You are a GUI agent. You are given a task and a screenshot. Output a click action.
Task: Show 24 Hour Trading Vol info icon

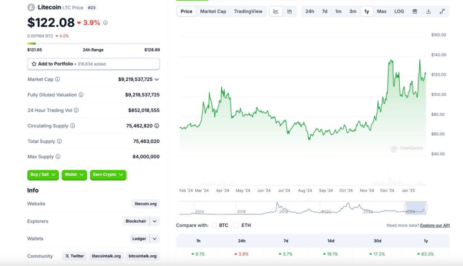coord(76,110)
